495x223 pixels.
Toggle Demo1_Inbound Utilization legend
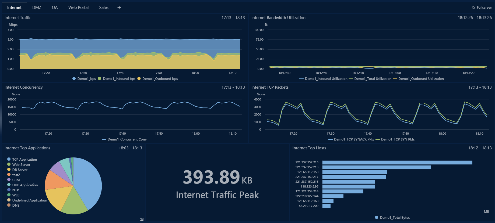pyautogui.click(x=323, y=79)
